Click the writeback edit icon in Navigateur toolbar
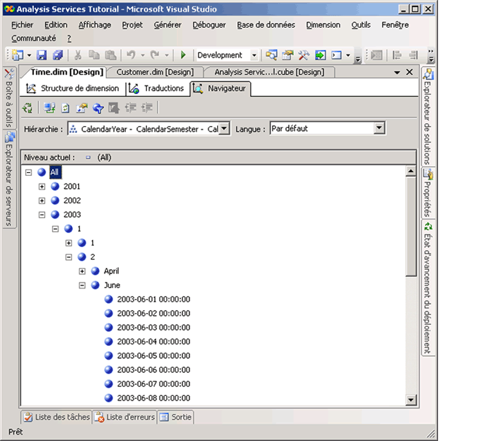 (x=82, y=108)
